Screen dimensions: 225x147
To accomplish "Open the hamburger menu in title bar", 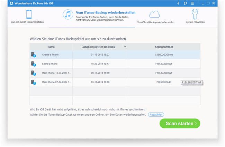I will click(192, 3).
